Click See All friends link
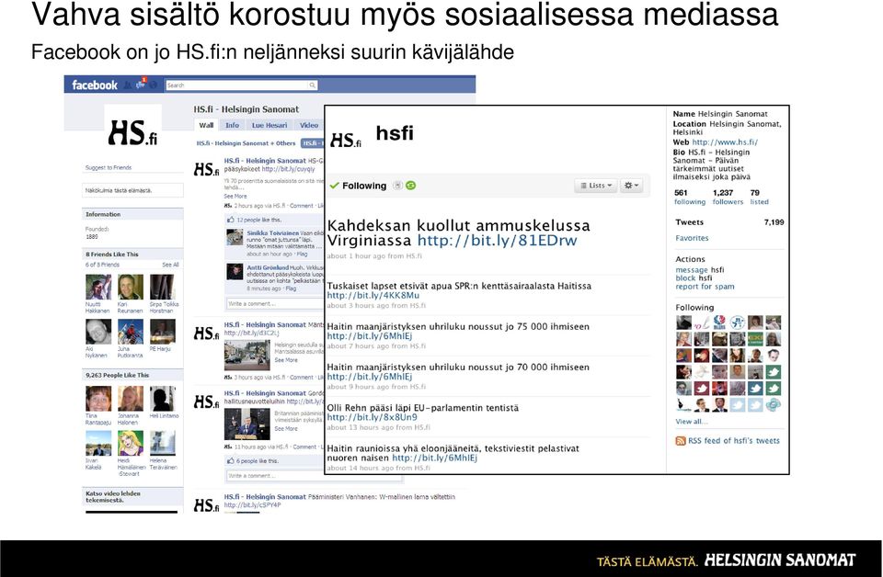This screenshot has height=577, width=883. pyautogui.click(x=170, y=265)
